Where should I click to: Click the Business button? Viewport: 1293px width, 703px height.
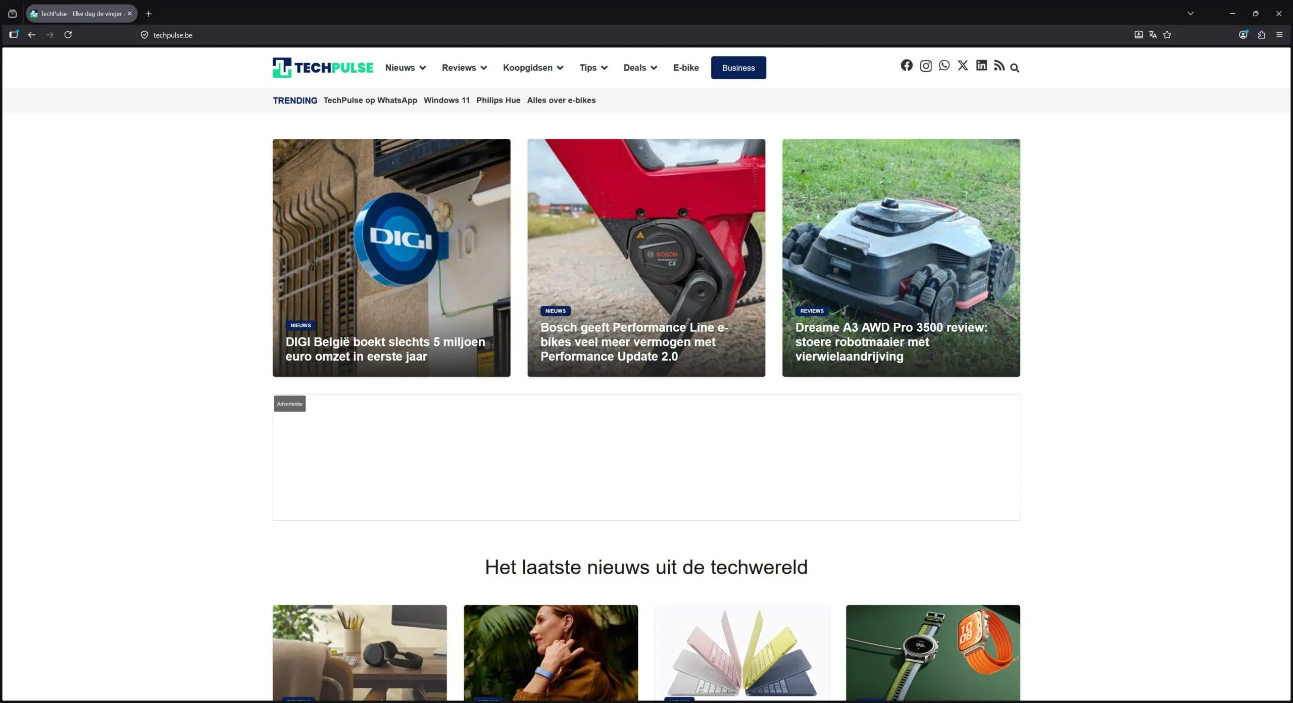(738, 68)
